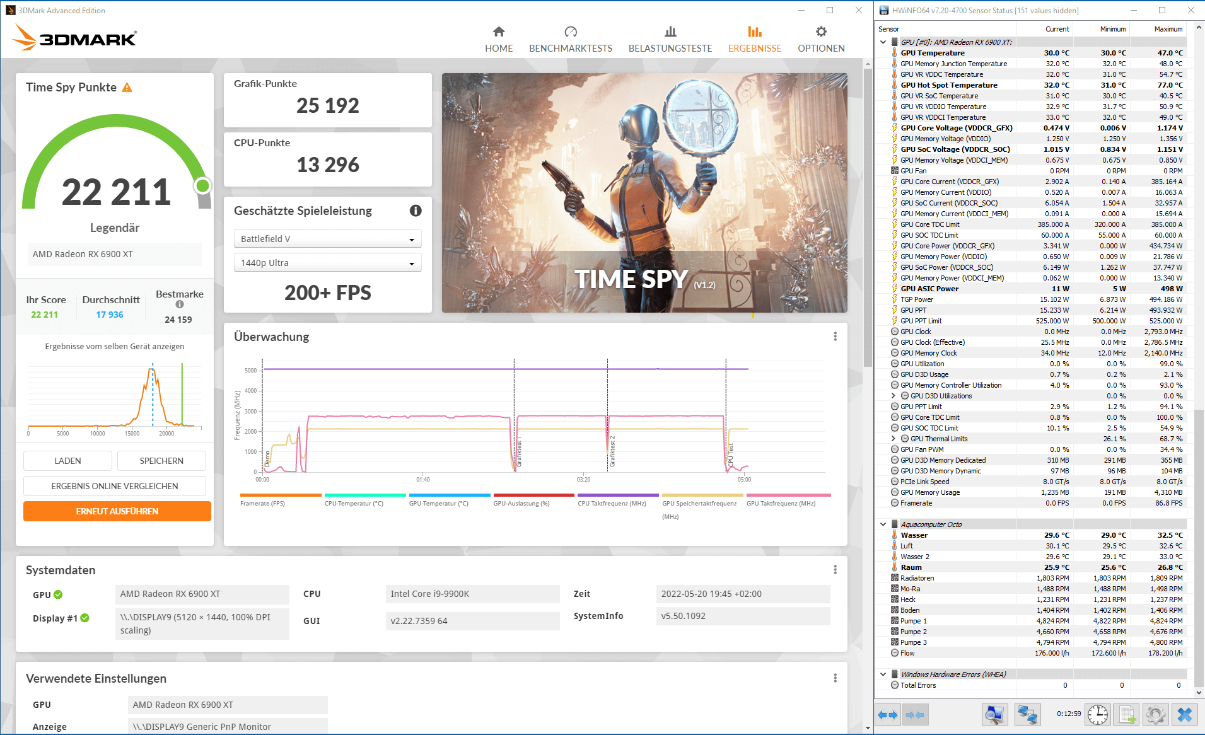Click the 3DMark logo
Viewport: 1205px width, 735px height.
coord(74,38)
